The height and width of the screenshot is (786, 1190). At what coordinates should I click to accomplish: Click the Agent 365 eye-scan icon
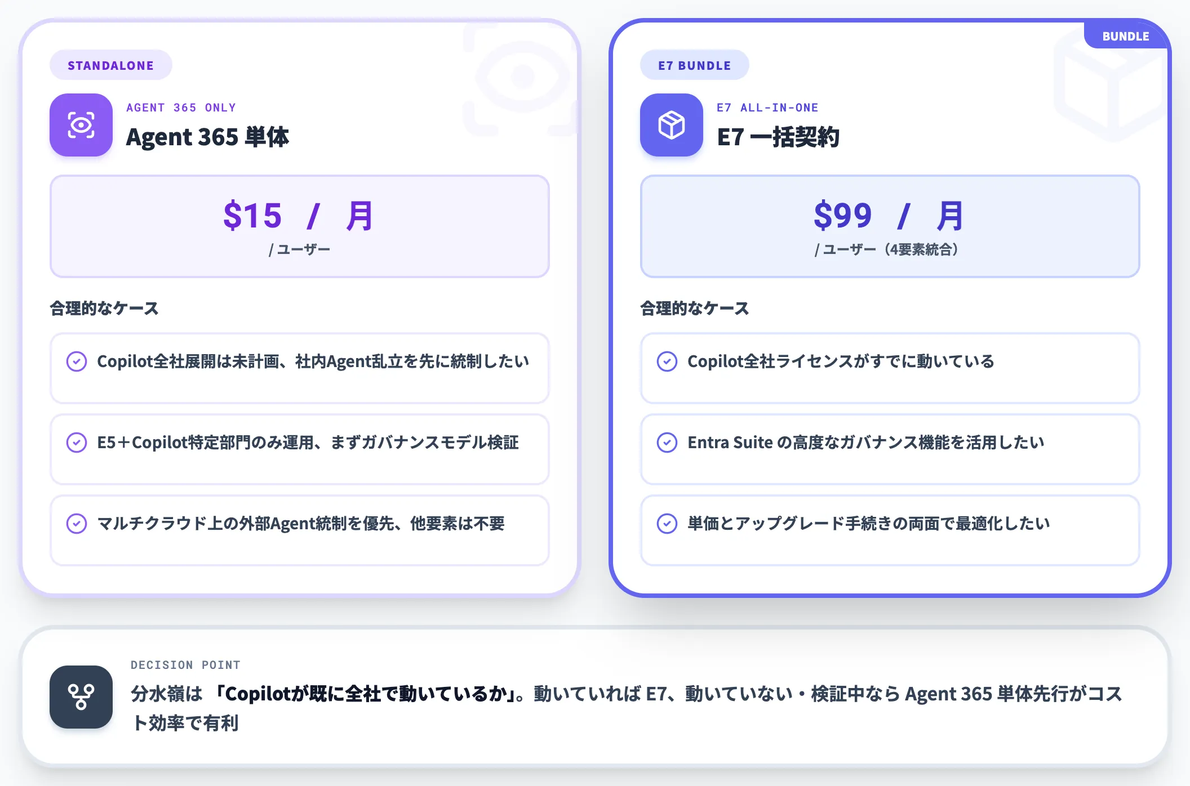tap(81, 125)
